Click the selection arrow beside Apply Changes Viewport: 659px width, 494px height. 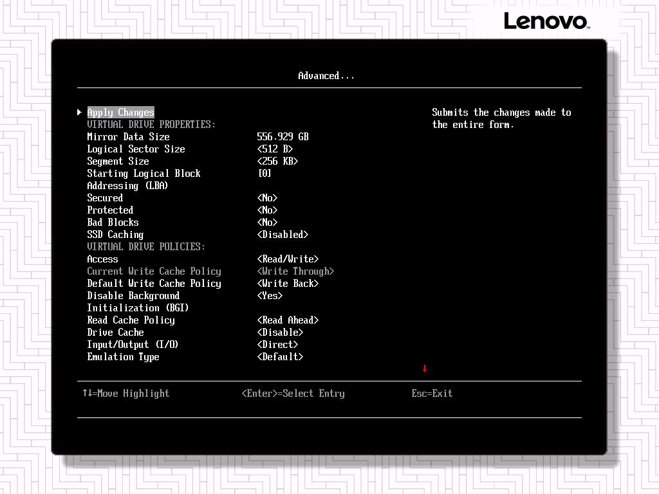pyautogui.click(x=80, y=113)
